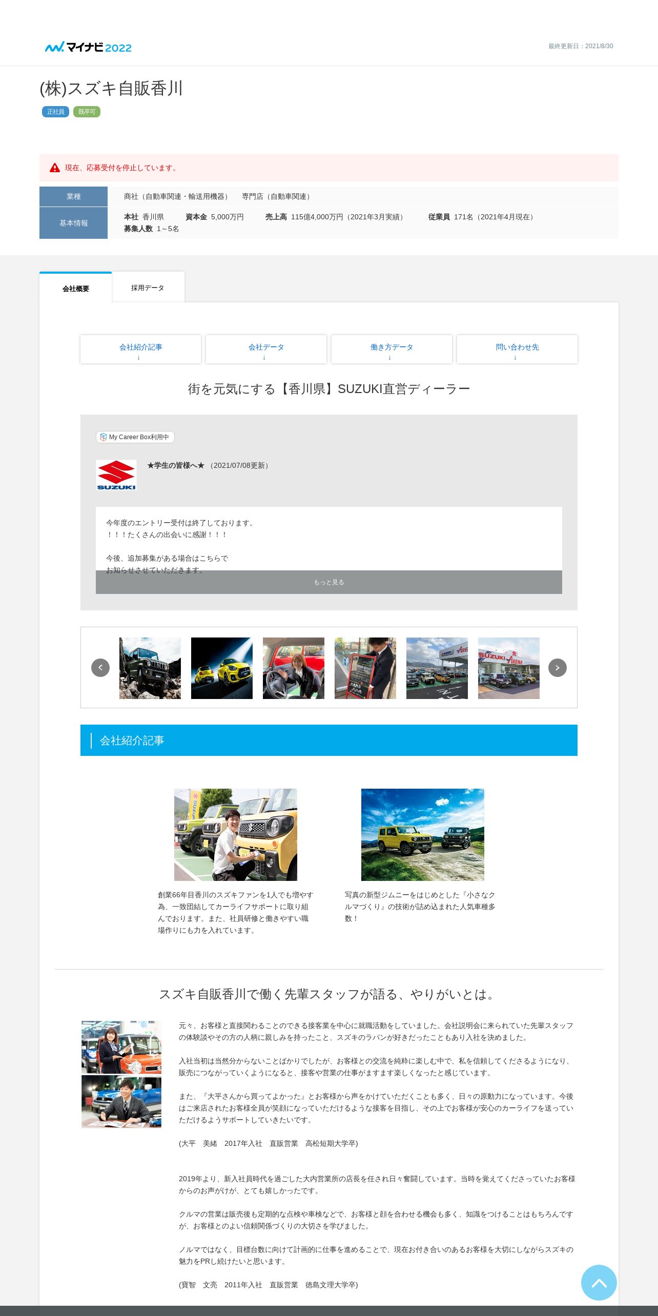The width and height of the screenshot is (658, 1316).
Task: Expand message with もっと見る bar
Action: 329,582
